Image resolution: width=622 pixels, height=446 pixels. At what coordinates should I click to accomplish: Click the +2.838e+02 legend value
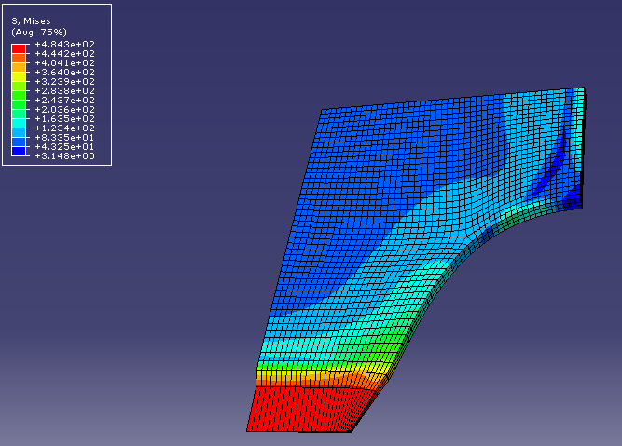tap(65, 90)
